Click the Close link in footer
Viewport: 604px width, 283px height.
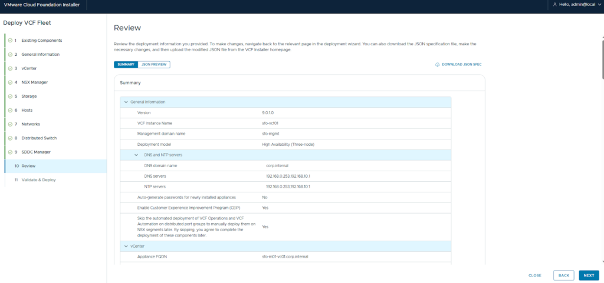534,275
